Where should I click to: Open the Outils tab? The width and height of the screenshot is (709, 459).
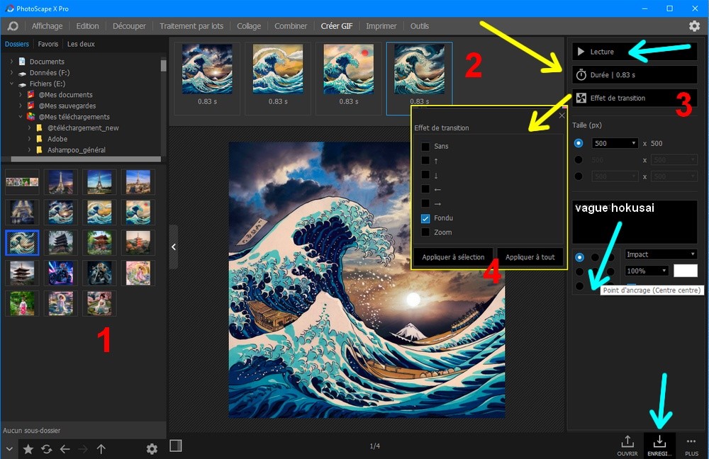pyautogui.click(x=420, y=25)
